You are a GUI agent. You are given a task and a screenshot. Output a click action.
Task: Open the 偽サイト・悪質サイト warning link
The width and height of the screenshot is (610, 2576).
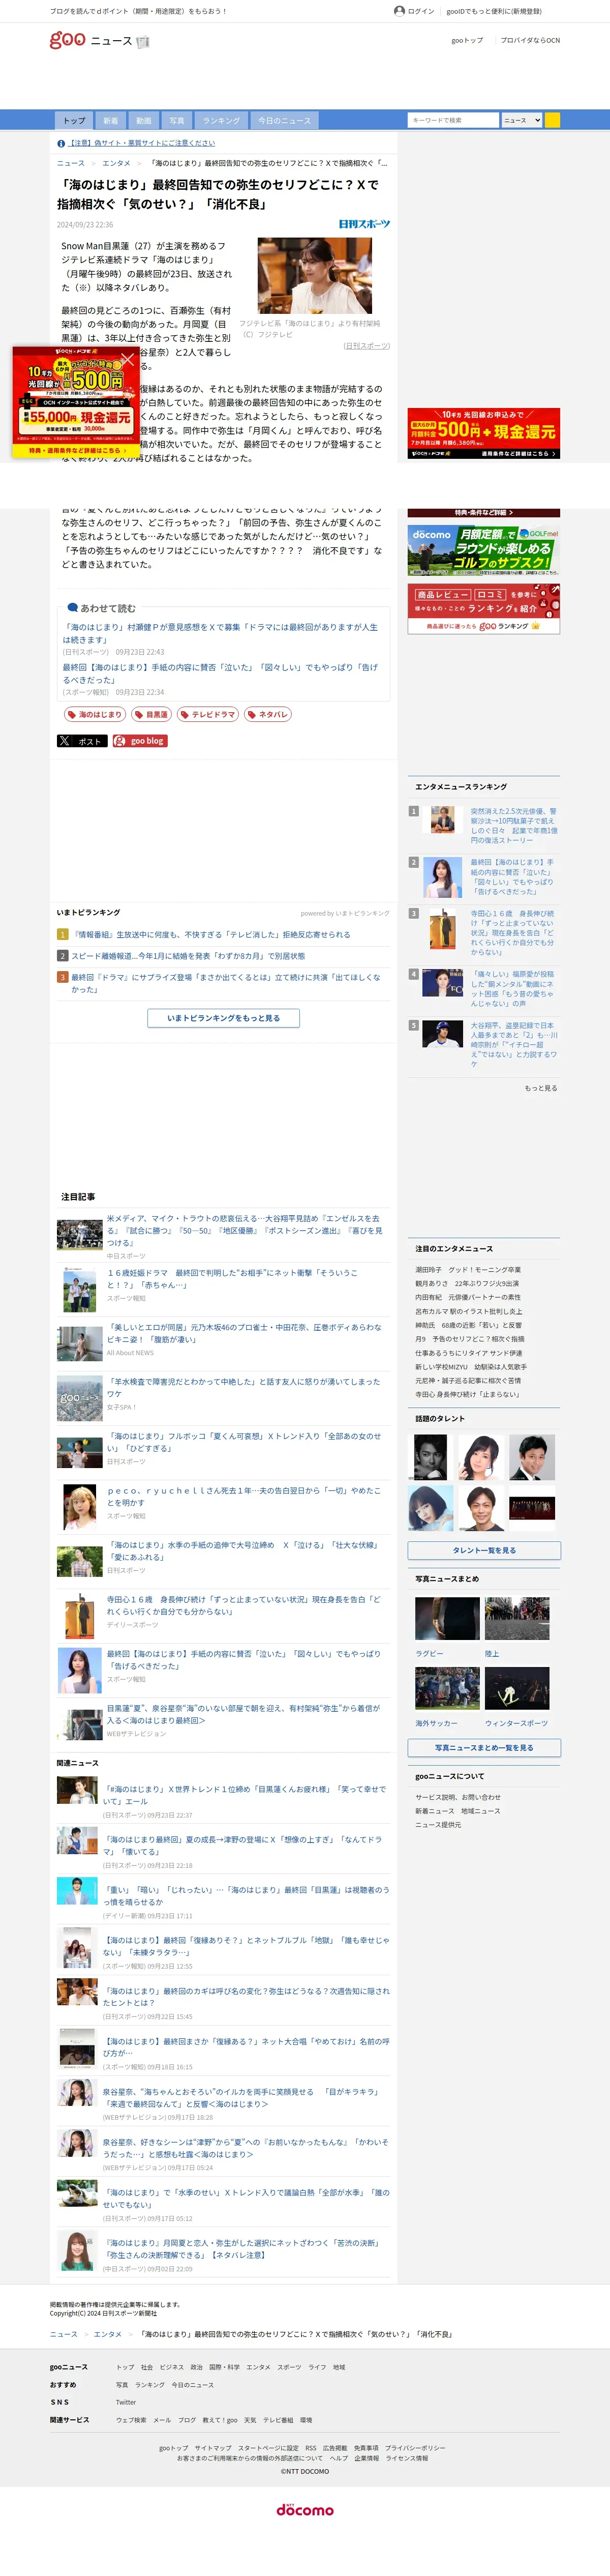pyautogui.click(x=142, y=144)
